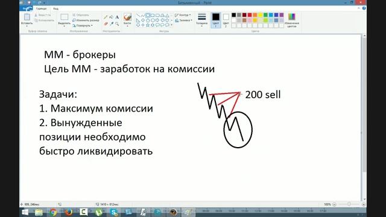
Task: Open the blue File menu button
Action: point(26,8)
